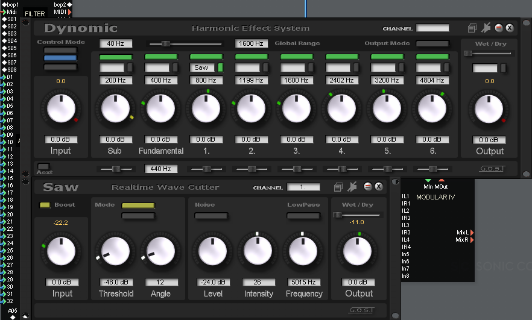This screenshot has width=532, height=320.
Task: Click the Dynomic Input gain knob
Action: click(x=60, y=108)
